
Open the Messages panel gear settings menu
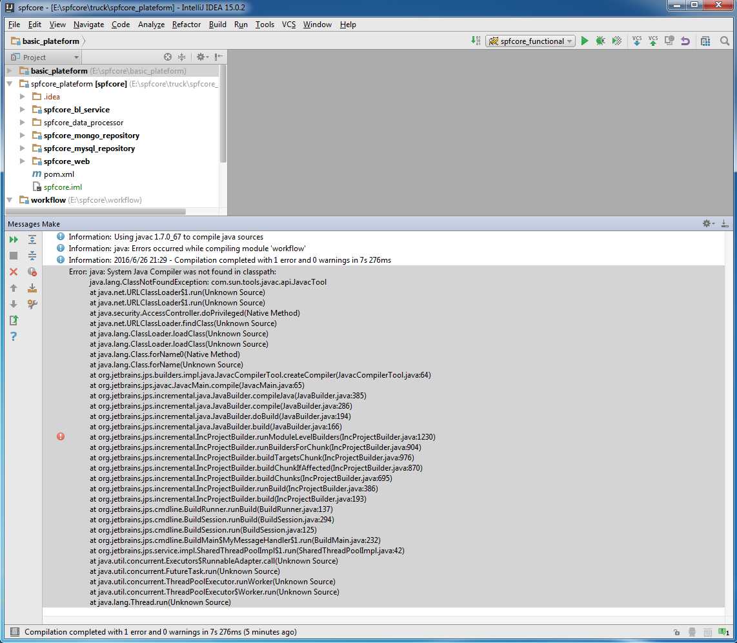(x=708, y=224)
